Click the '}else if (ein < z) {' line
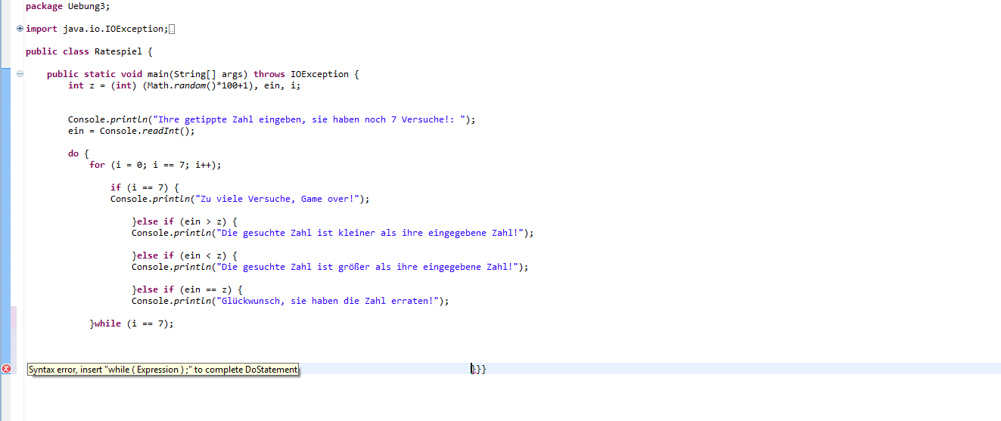 click(185, 255)
